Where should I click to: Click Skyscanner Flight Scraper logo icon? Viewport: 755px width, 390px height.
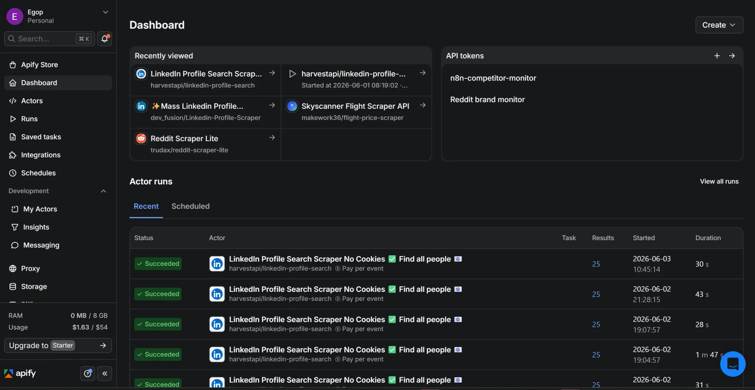tap(292, 106)
